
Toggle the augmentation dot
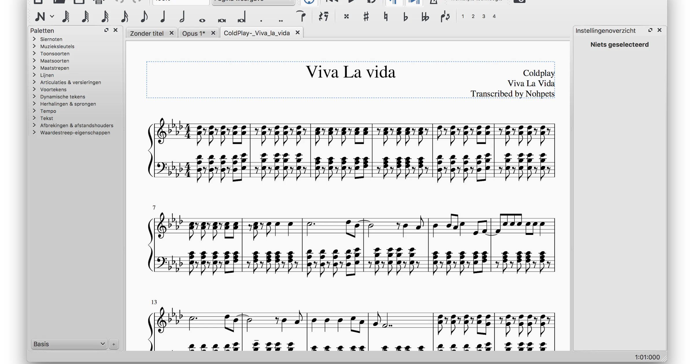point(261,21)
